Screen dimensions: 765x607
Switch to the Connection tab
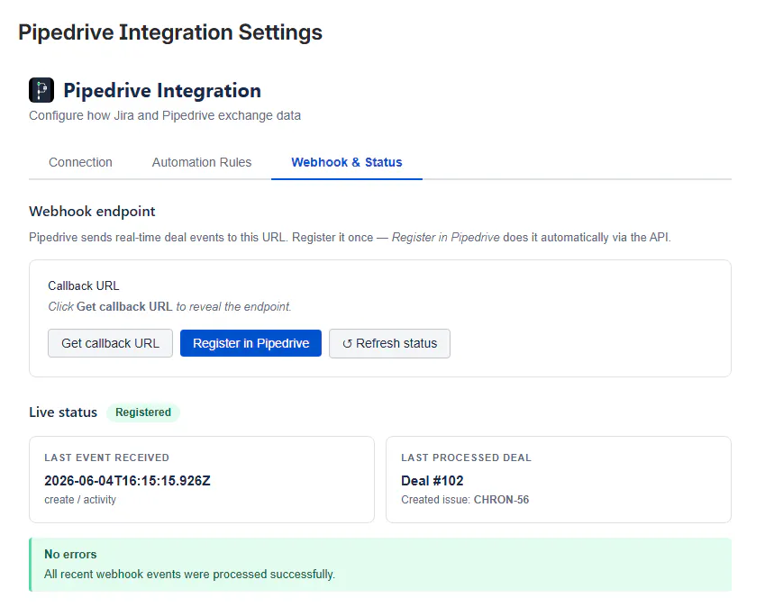[x=80, y=162]
